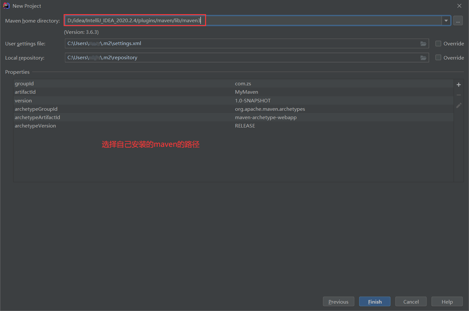Enable Override for Local repository

[438, 58]
